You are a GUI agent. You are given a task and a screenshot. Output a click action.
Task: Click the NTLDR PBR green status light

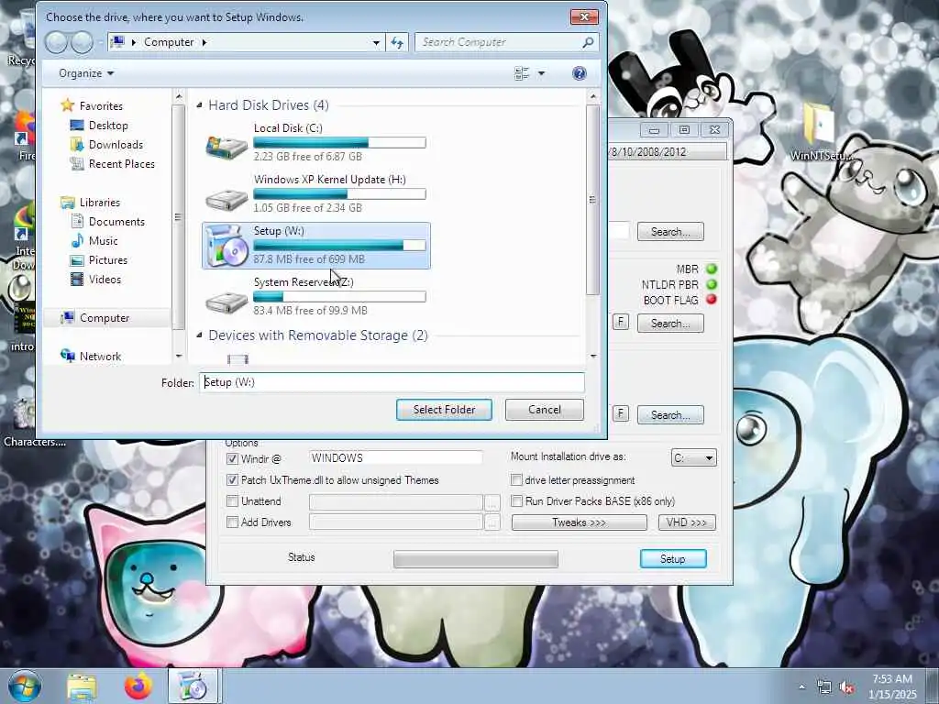click(x=712, y=284)
